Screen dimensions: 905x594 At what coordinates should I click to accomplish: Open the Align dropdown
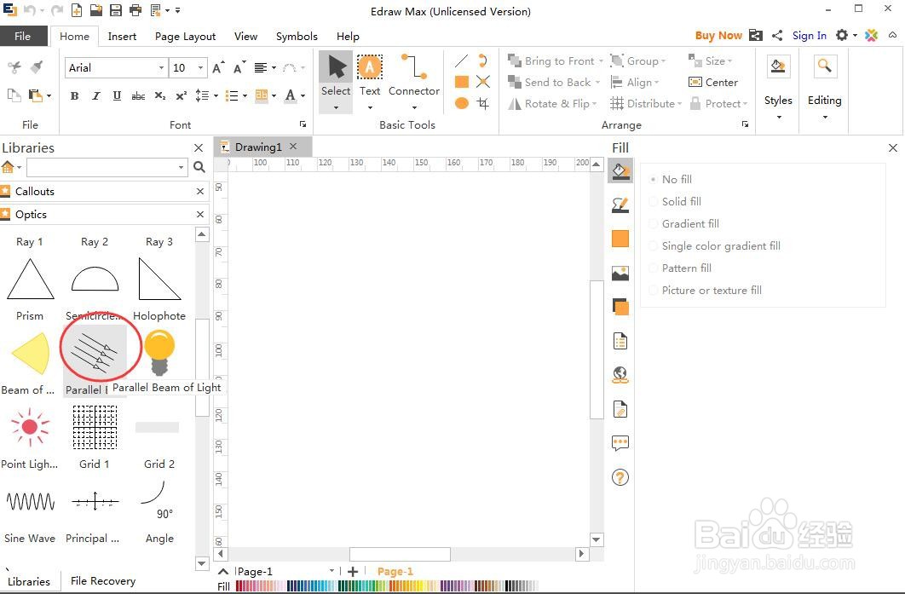pyautogui.click(x=635, y=83)
